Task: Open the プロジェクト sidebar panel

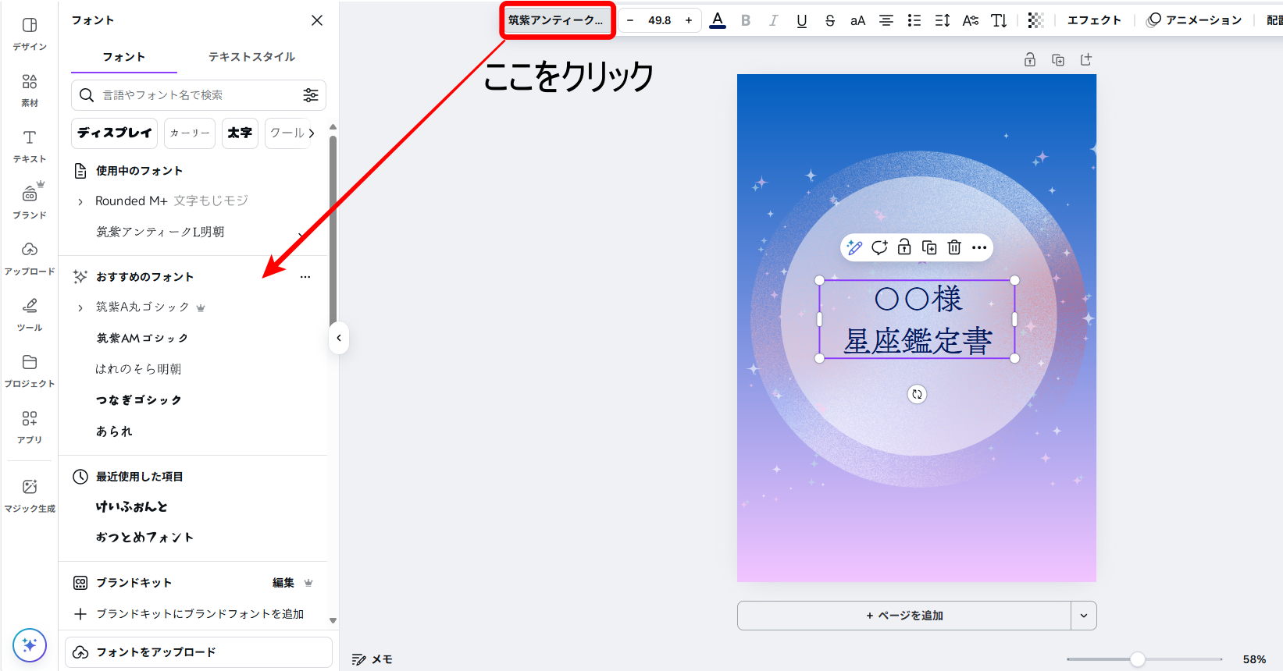Action: (30, 371)
